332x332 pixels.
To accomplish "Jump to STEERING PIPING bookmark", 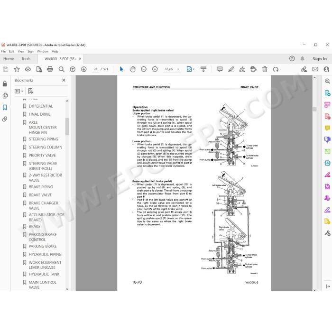I will (44, 139).
